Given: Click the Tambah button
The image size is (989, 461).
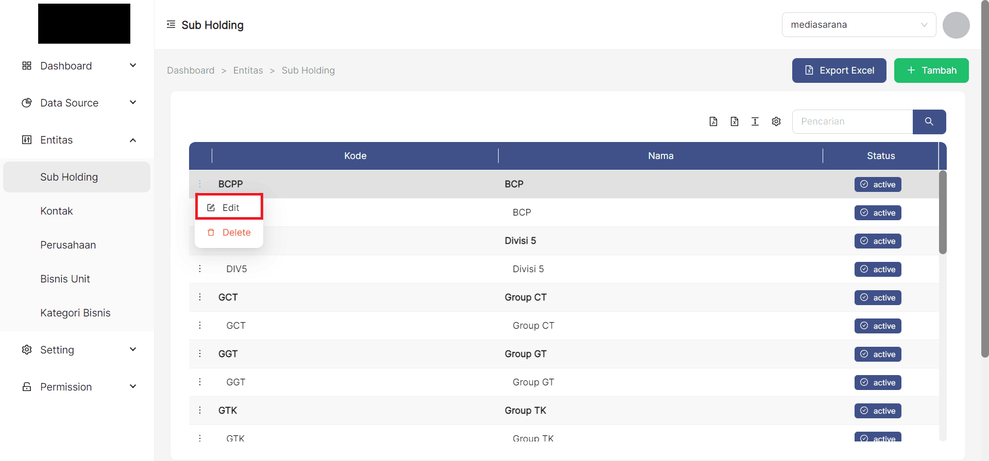Looking at the screenshot, I should (931, 70).
